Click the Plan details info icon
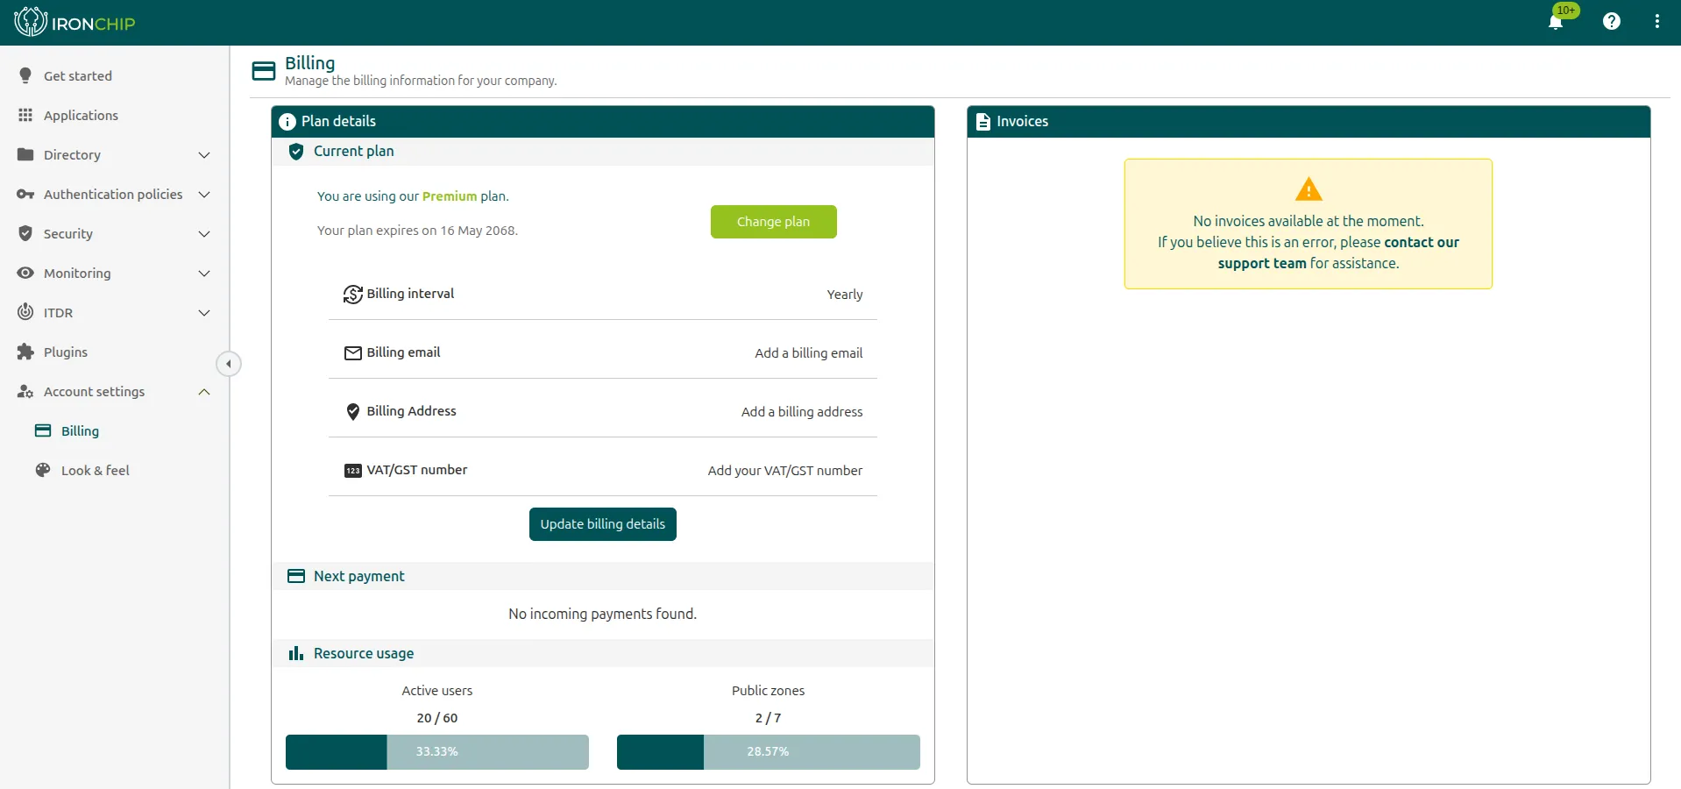 tap(287, 122)
